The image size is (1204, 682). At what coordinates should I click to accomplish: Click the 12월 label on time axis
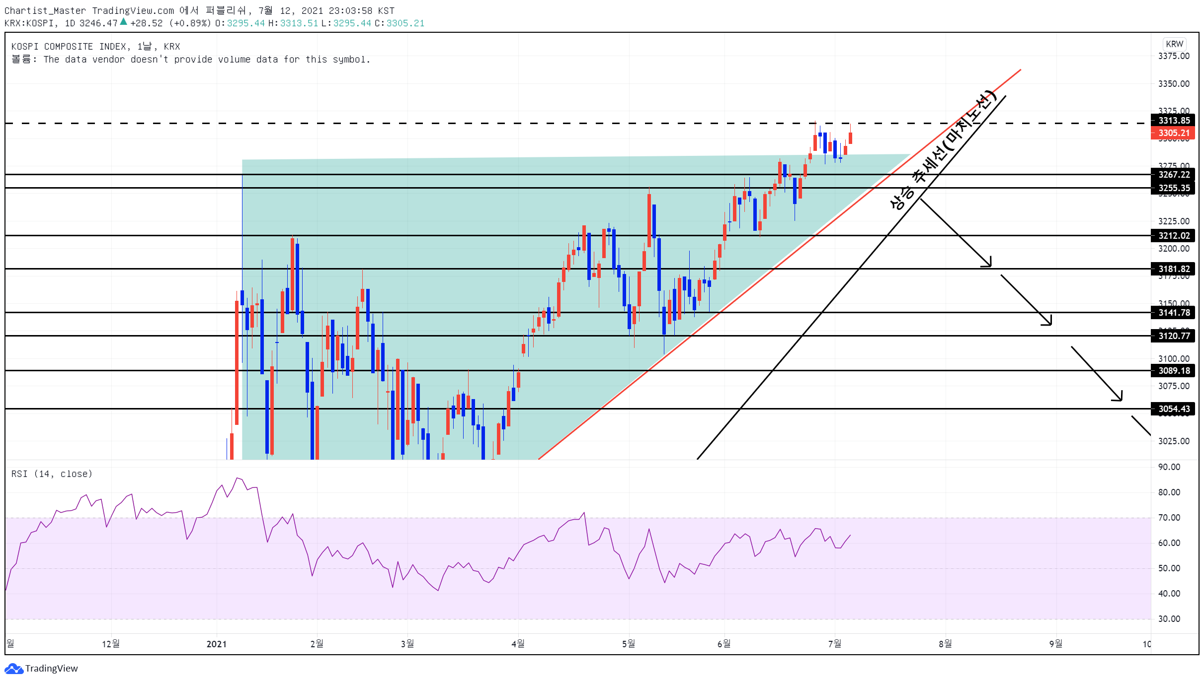pos(111,644)
